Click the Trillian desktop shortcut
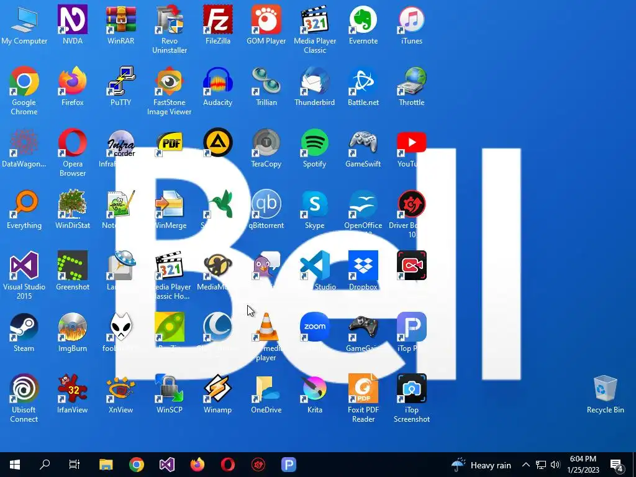Screen dimensions: 636x477 click(x=266, y=81)
